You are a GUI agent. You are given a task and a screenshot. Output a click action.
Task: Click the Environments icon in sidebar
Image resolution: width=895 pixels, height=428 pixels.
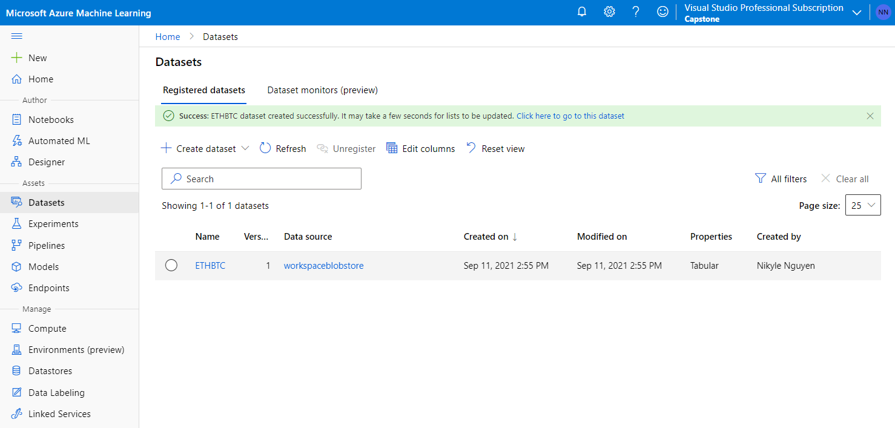16,350
